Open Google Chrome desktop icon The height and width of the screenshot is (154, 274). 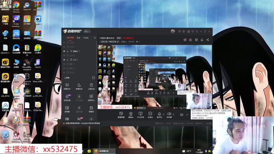point(16,7)
